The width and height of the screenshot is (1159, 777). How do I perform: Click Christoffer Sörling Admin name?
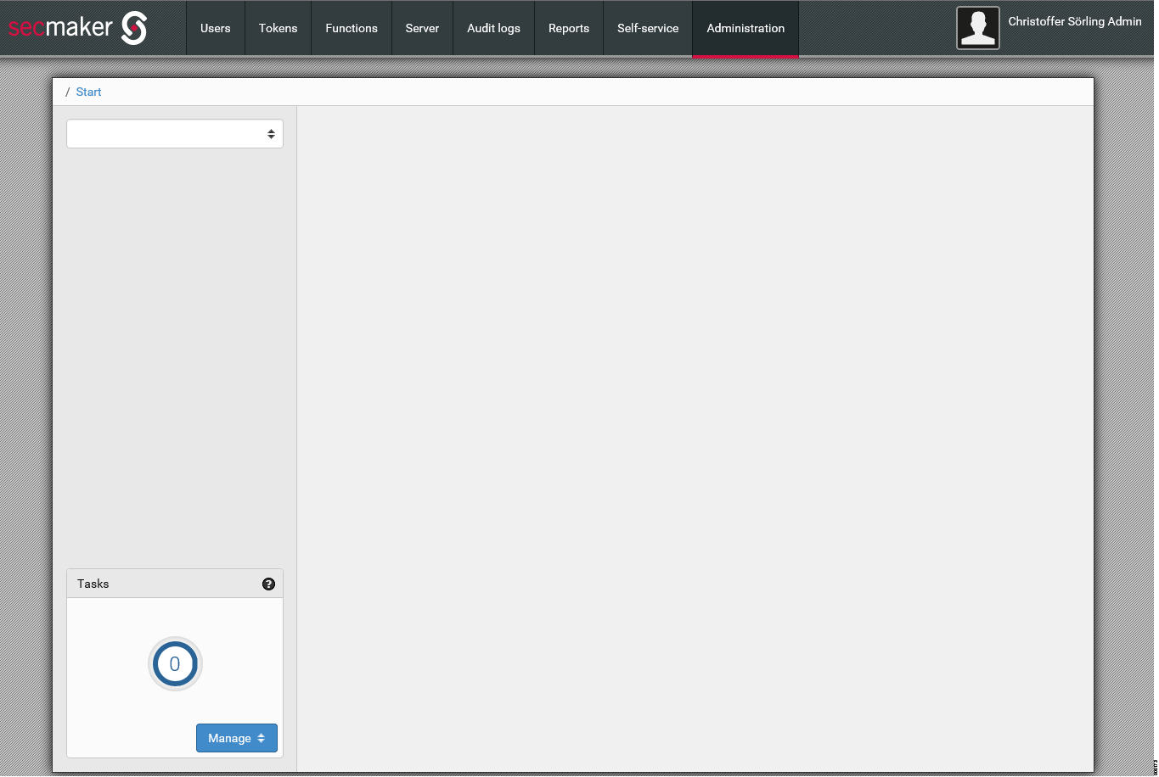coord(1075,21)
